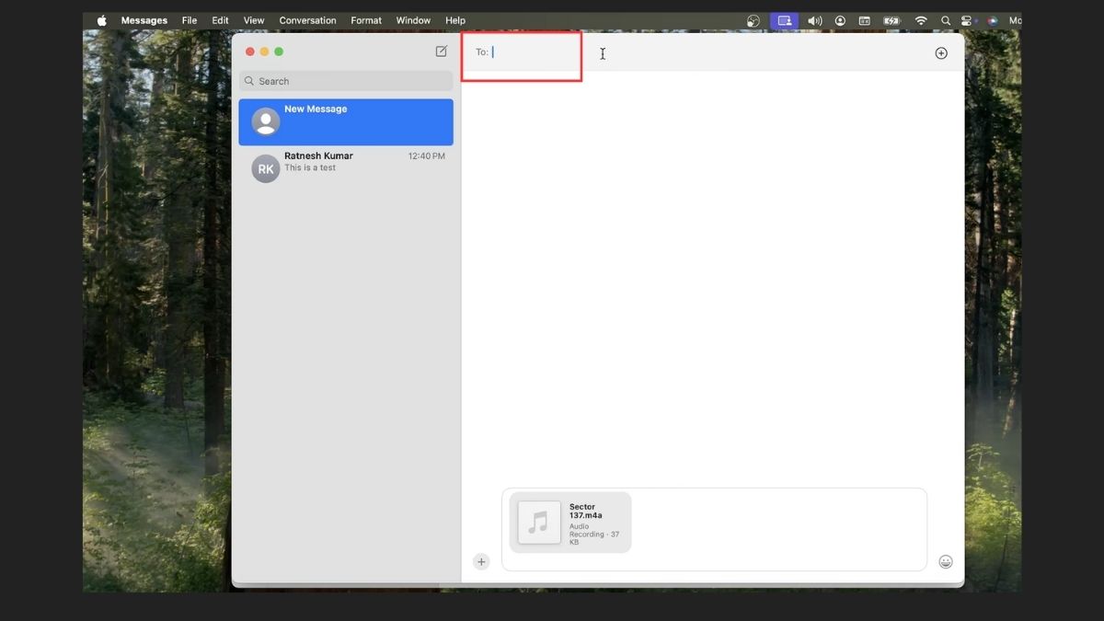The image size is (1104, 621).
Task: Open the sound volume menu bar icon
Action: click(x=815, y=20)
